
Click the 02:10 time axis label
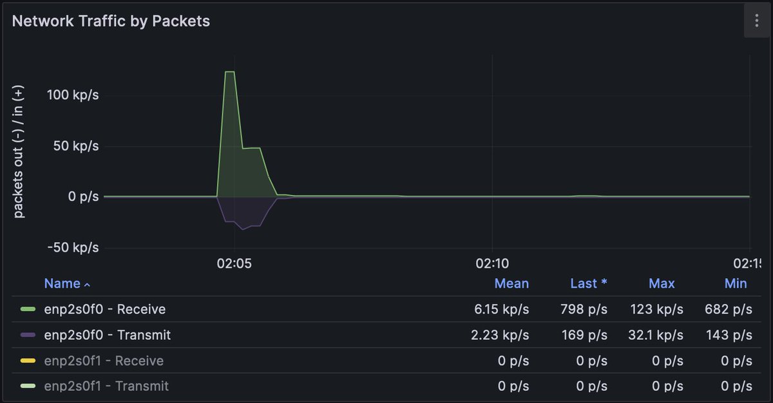click(x=491, y=263)
